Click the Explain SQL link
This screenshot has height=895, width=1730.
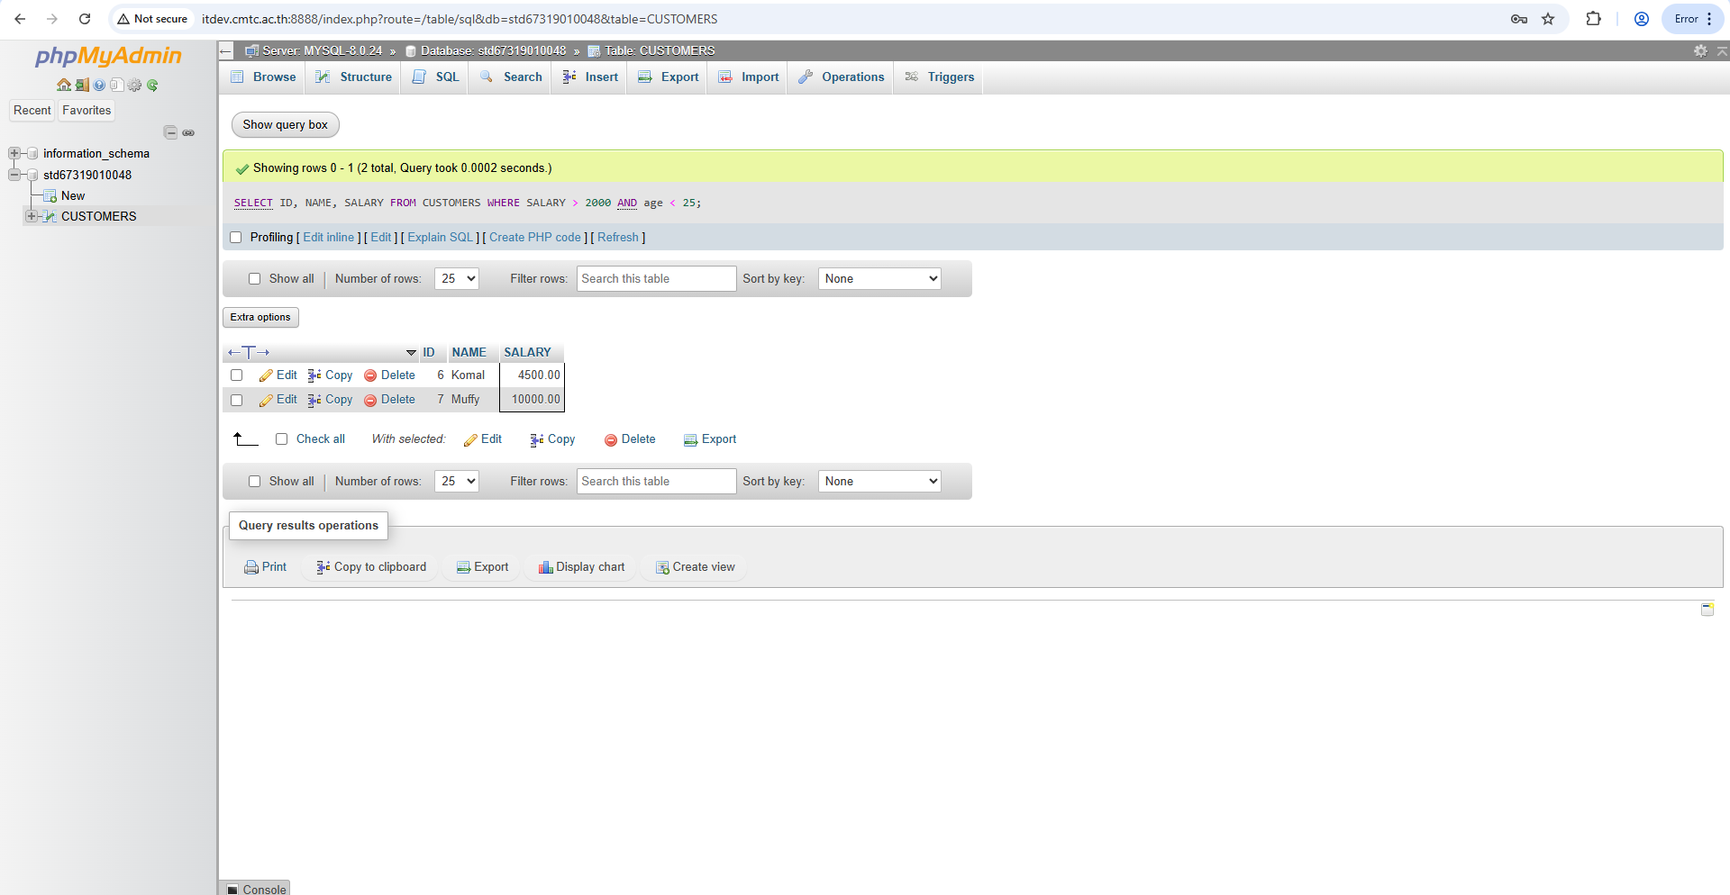(440, 238)
